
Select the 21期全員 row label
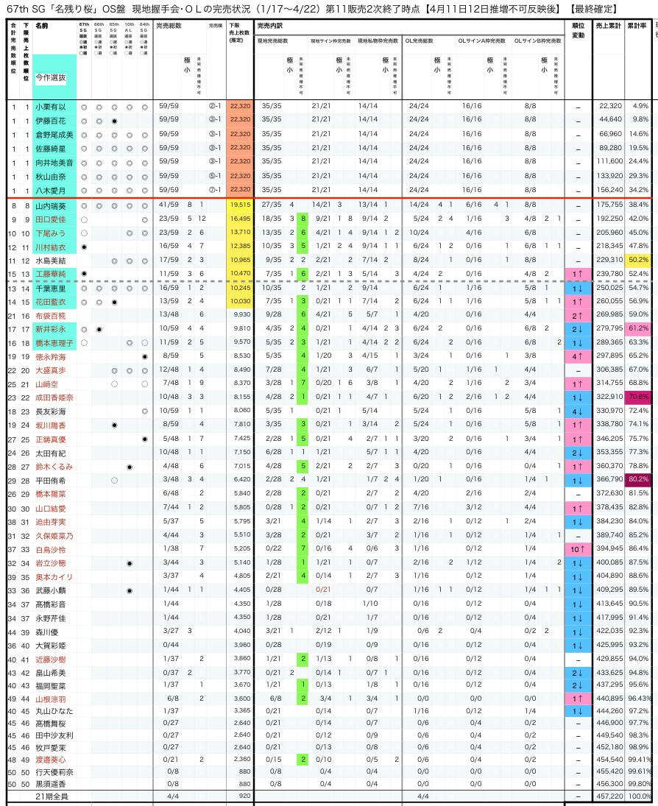pos(51,796)
